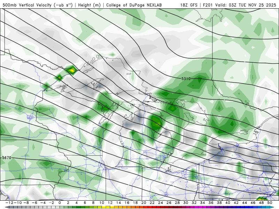Click the -4 color scale value

(x=43, y=203)
